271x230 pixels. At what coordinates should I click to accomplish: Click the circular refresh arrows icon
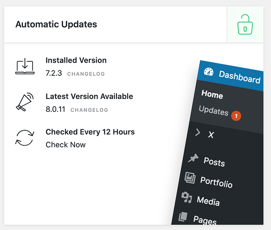(x=25, y=138)
